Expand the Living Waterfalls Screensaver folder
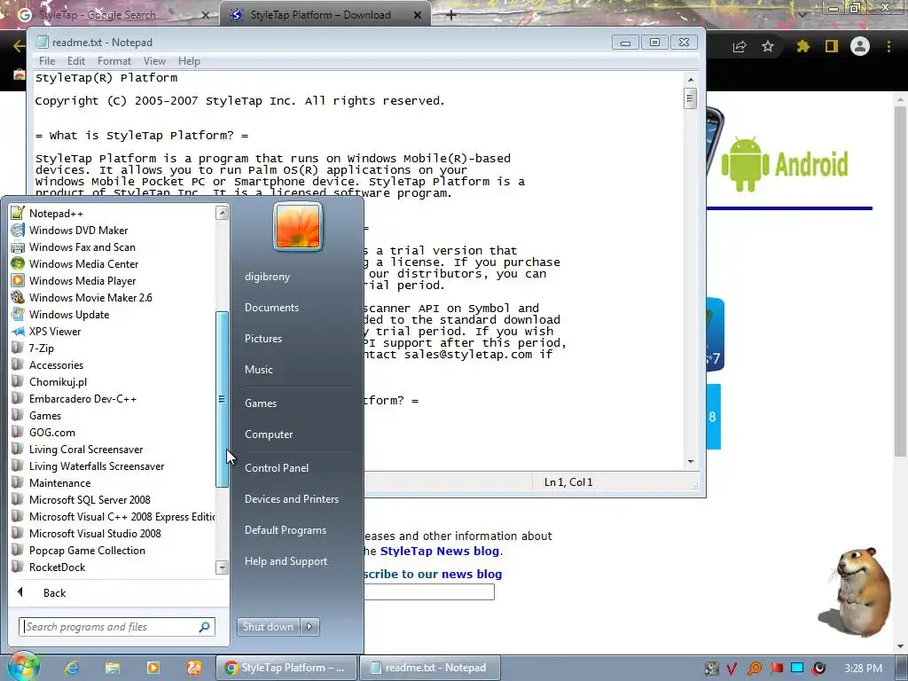This screenshot has height=681, width=908. [96, 466]
